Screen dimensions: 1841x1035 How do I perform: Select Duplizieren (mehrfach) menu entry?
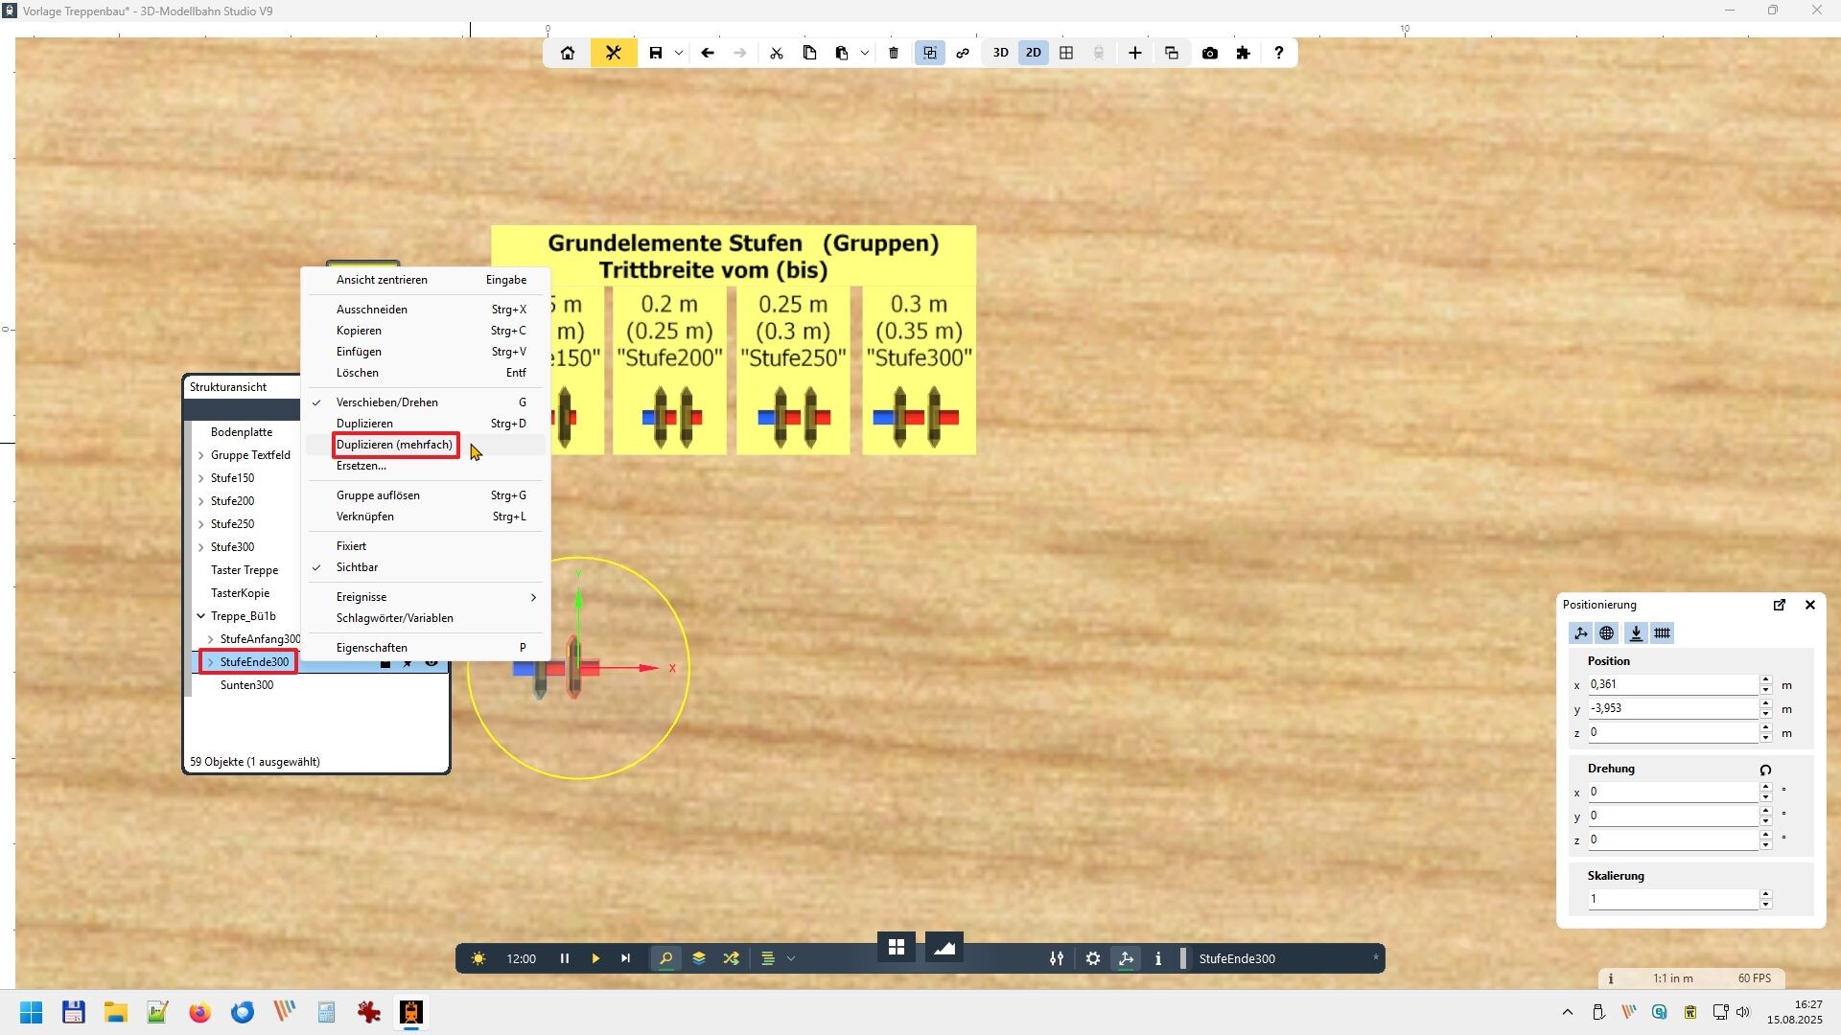coord(394,445)
